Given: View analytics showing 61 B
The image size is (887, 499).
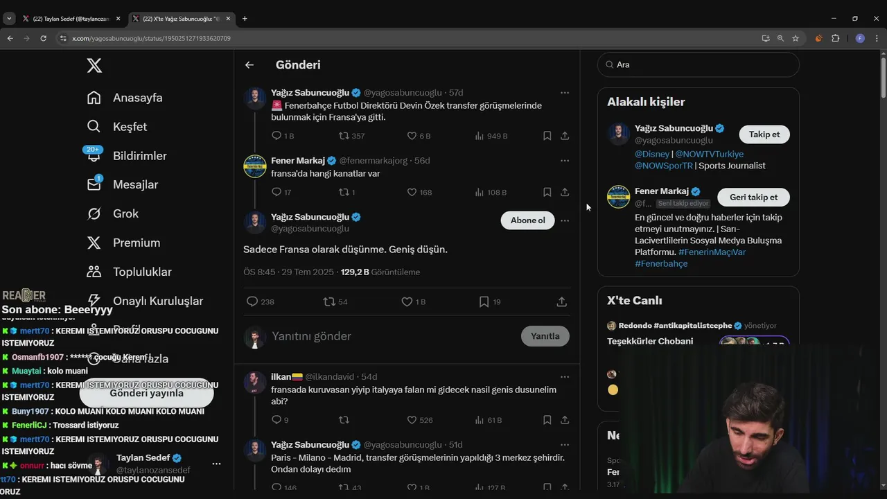Looking at the screenshot, I should (489, 420).
